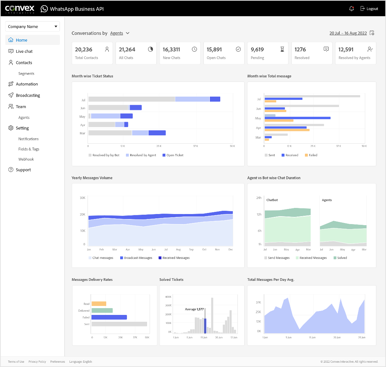The height and width of the screenshot is (367, 386).
Task: Toggle the Failed legend in Total message chart
Action: (x=311, y=155)
